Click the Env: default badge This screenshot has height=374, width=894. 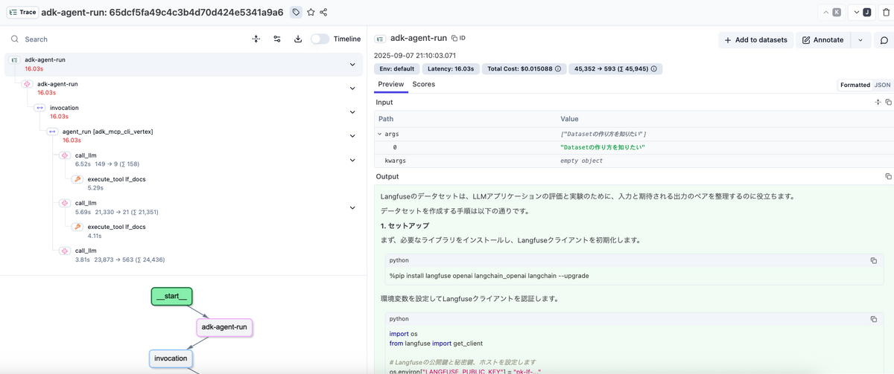(397, 68)
